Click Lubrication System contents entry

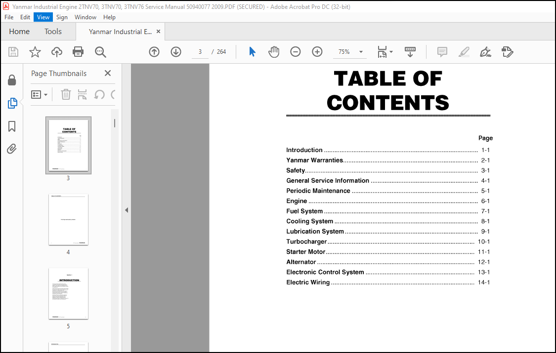coord(388,232)
